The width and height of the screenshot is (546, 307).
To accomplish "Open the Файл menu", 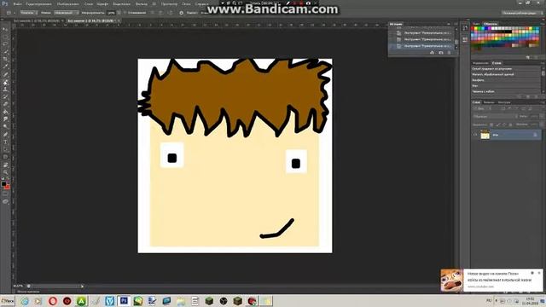I will 17,3.
